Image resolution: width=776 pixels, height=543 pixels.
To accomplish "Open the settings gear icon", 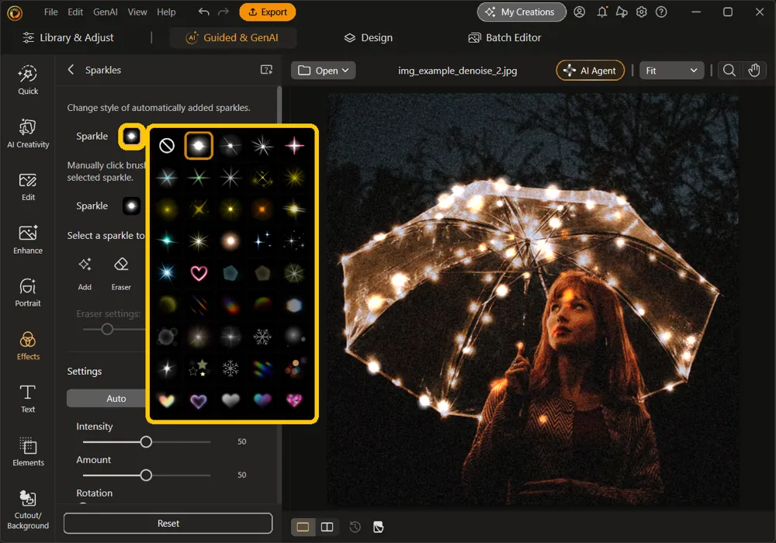I will click(x=642, y=12).
